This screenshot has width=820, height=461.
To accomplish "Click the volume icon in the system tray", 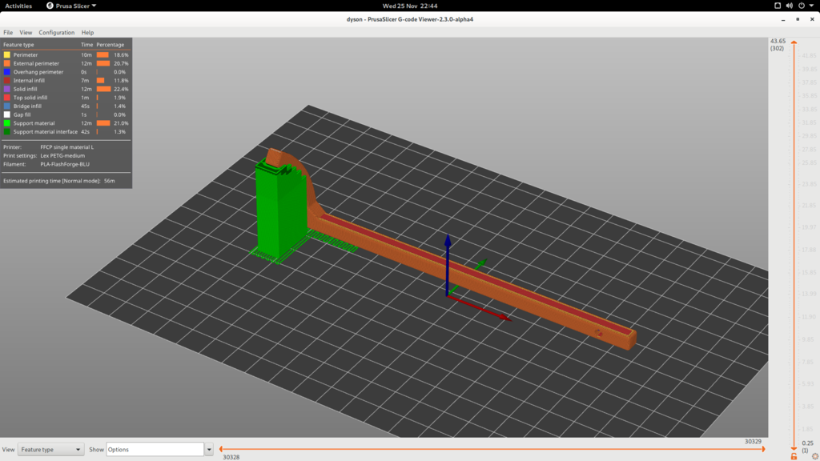I will 789,6.
